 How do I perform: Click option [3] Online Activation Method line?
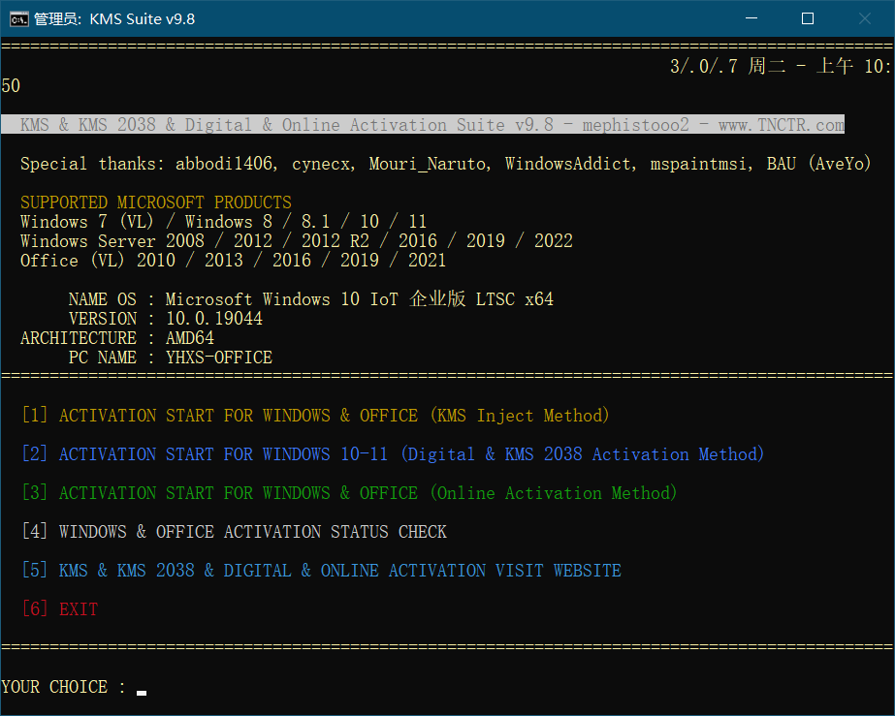[349, 493]
